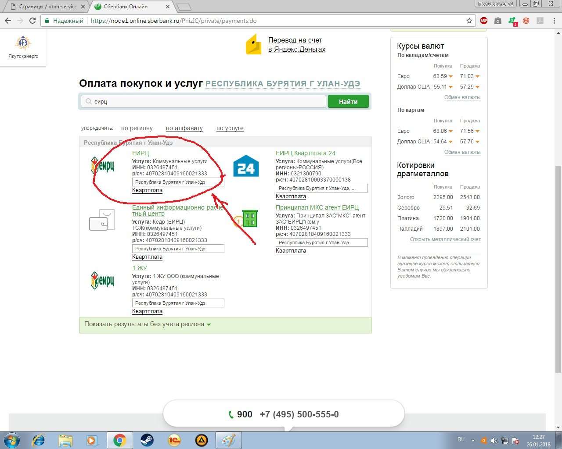
Task: Open ЕИРЦ Квартплата 24 provider link
Action: [x=306, y=153]
